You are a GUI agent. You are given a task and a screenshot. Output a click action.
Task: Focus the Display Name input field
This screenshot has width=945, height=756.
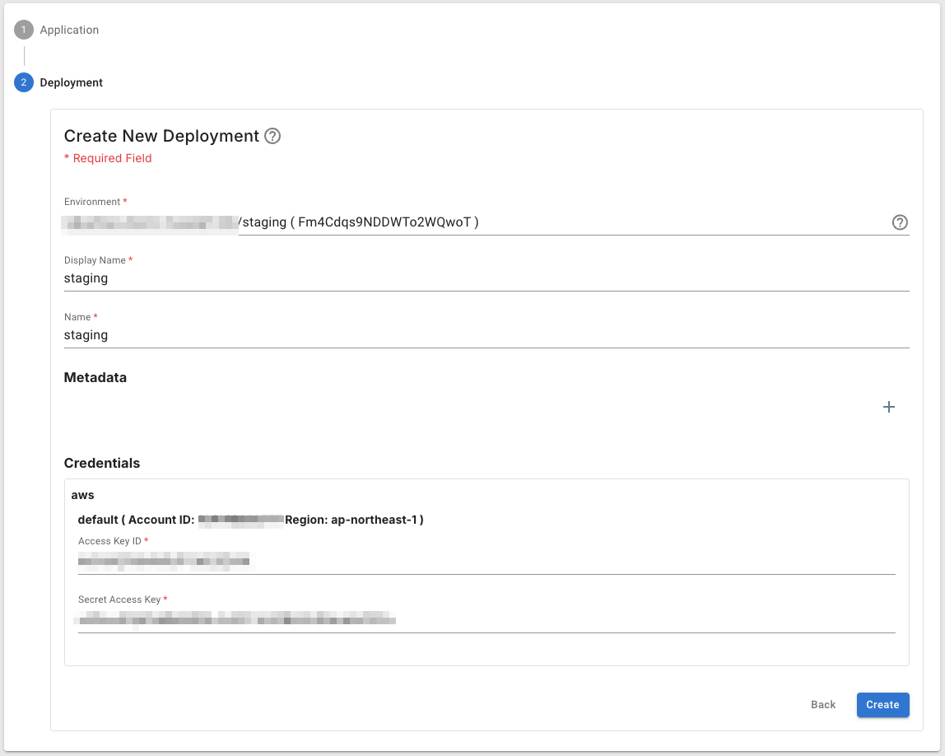(486, 278)
